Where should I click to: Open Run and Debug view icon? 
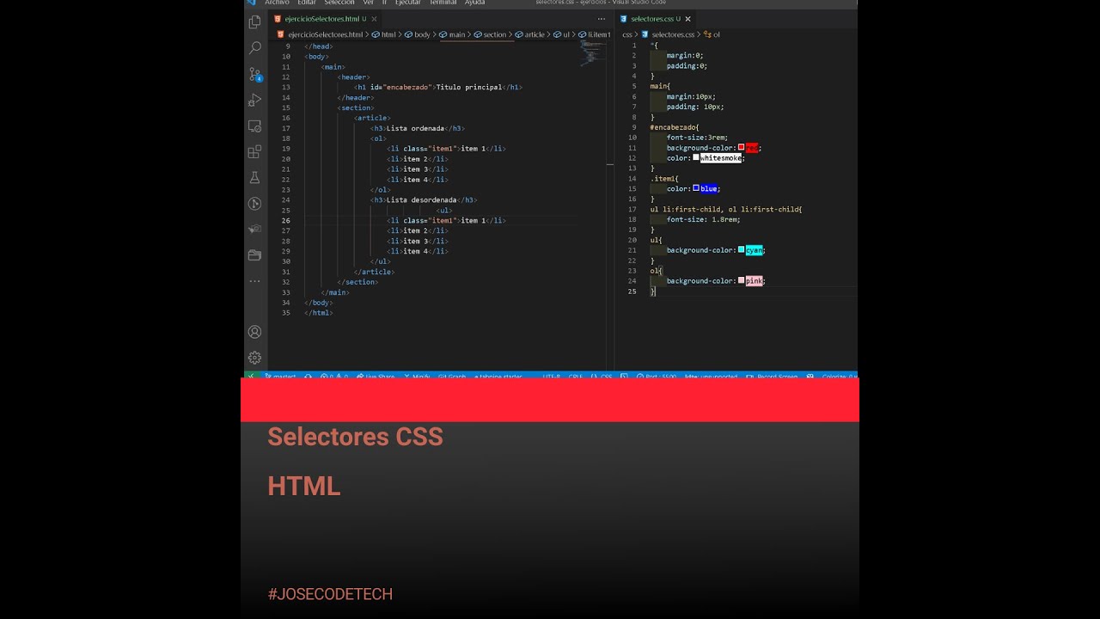(x=254, y=100)
